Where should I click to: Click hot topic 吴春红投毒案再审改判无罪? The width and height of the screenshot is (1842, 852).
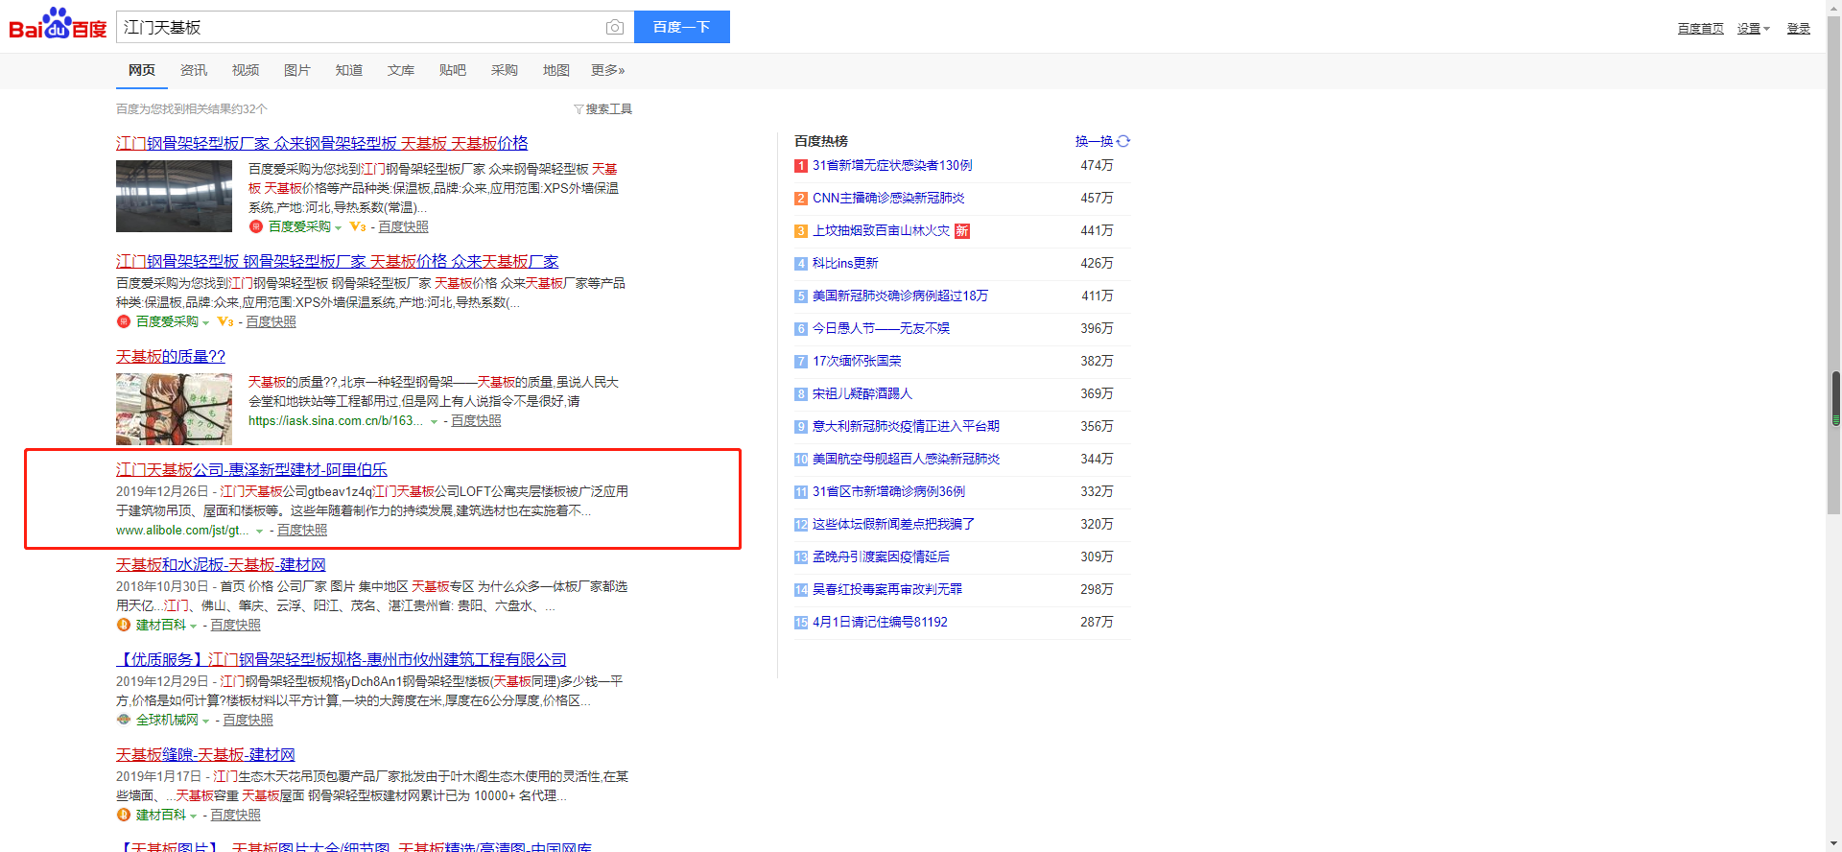click(x=887, y=590)
